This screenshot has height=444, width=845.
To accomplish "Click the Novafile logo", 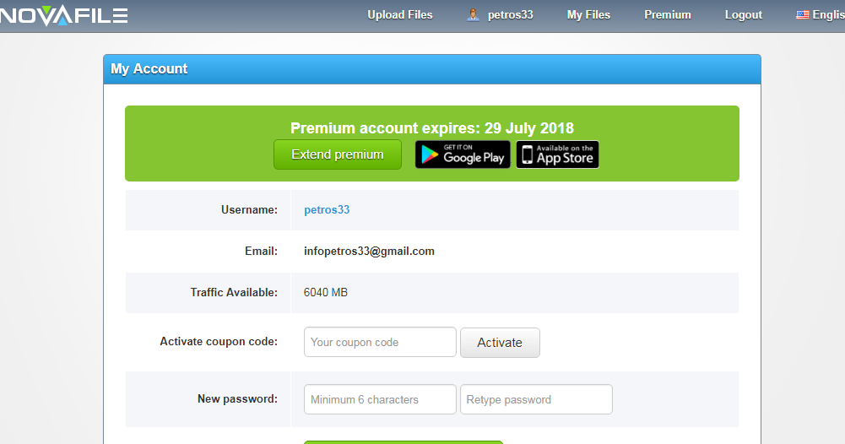I will 63,15.
